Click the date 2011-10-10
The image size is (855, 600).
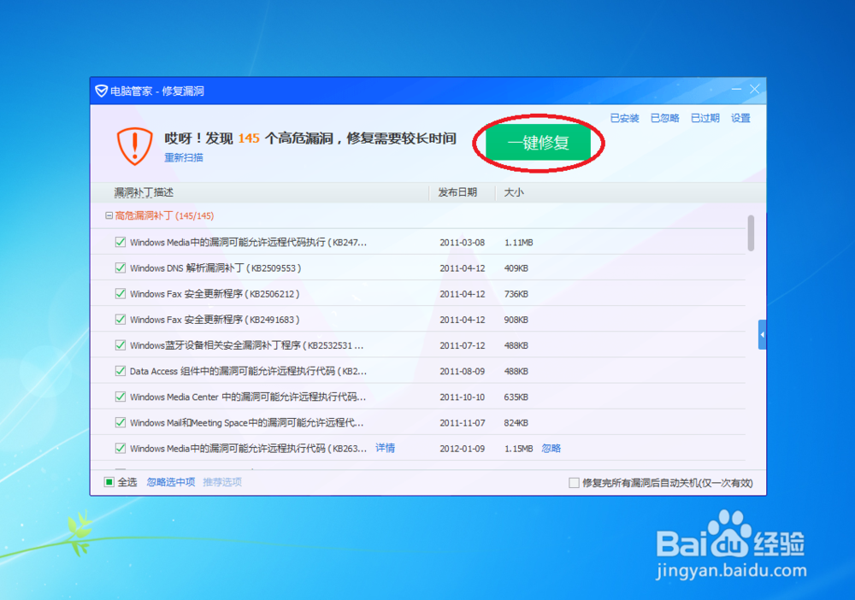pos(463,397)
